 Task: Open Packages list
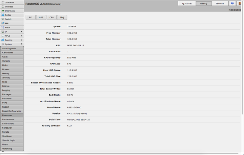coord(12,95)
